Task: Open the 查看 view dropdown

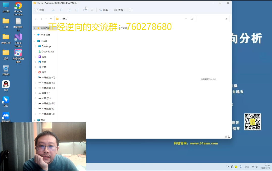Action: click(120, 10)
